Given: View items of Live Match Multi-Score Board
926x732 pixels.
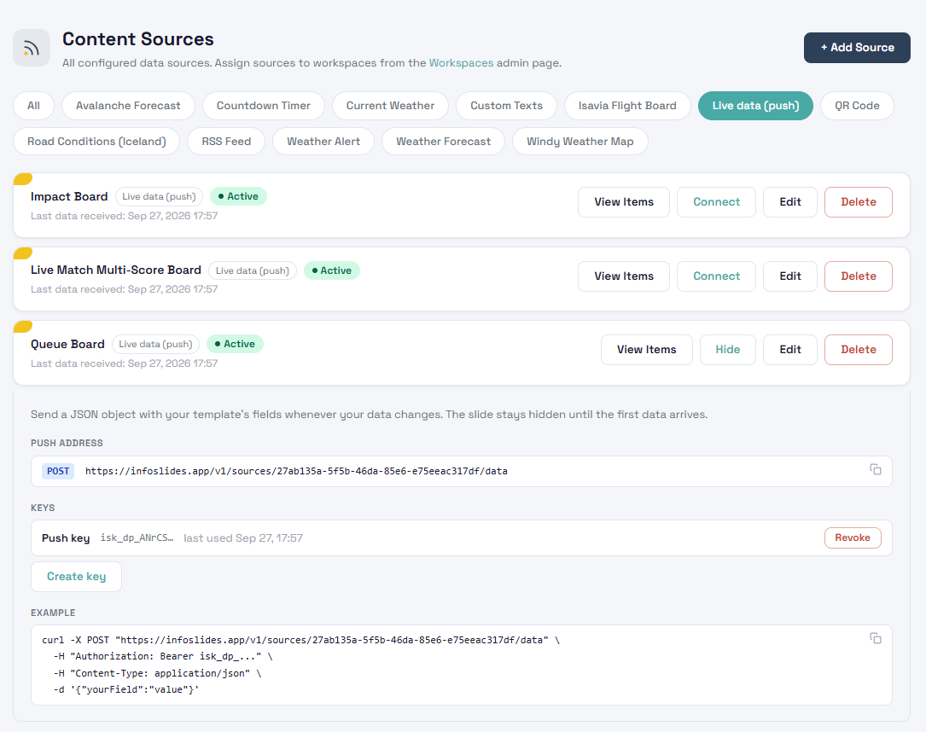Looking at the screenshot, I should (624, 276).
